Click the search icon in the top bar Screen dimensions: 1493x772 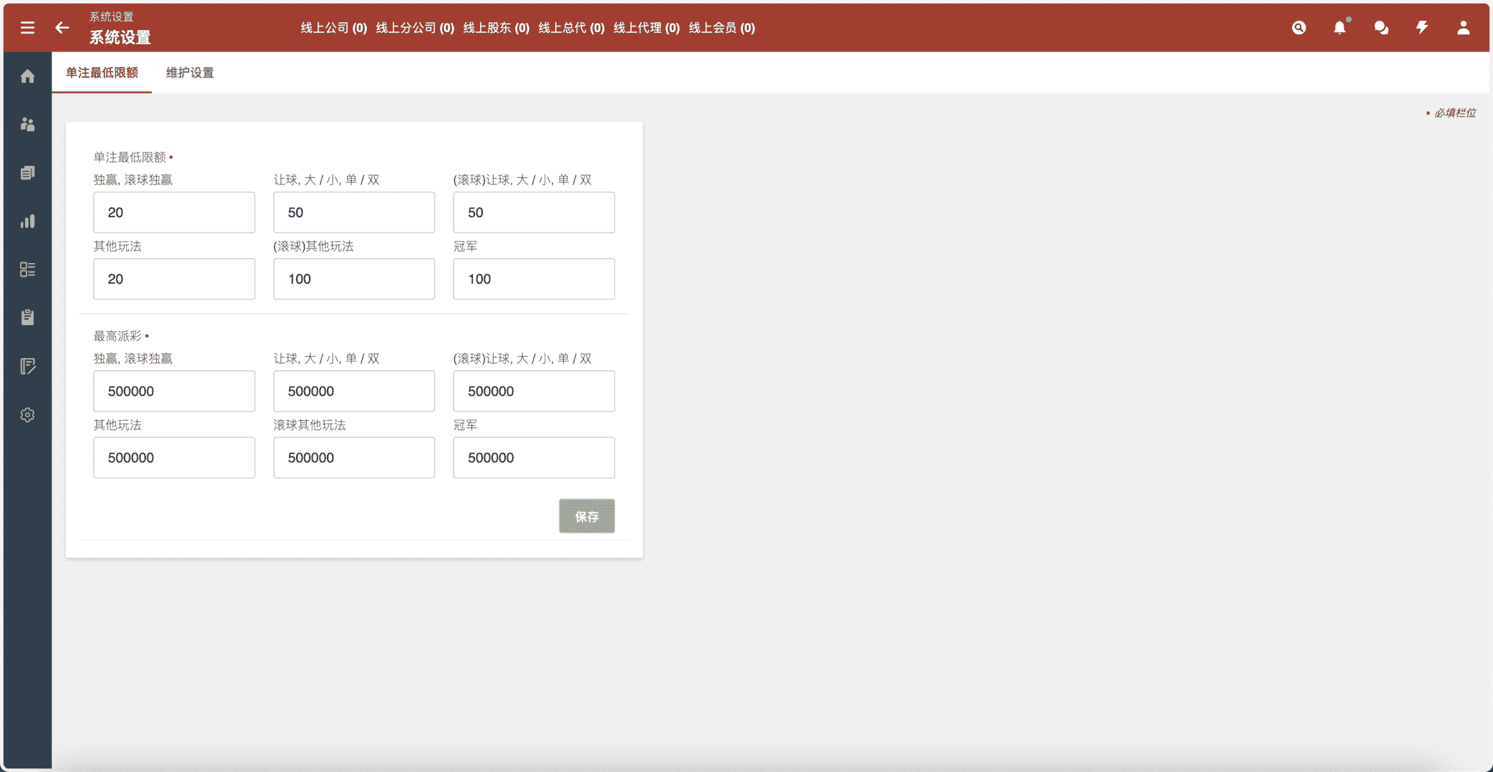coord(1298,27)
